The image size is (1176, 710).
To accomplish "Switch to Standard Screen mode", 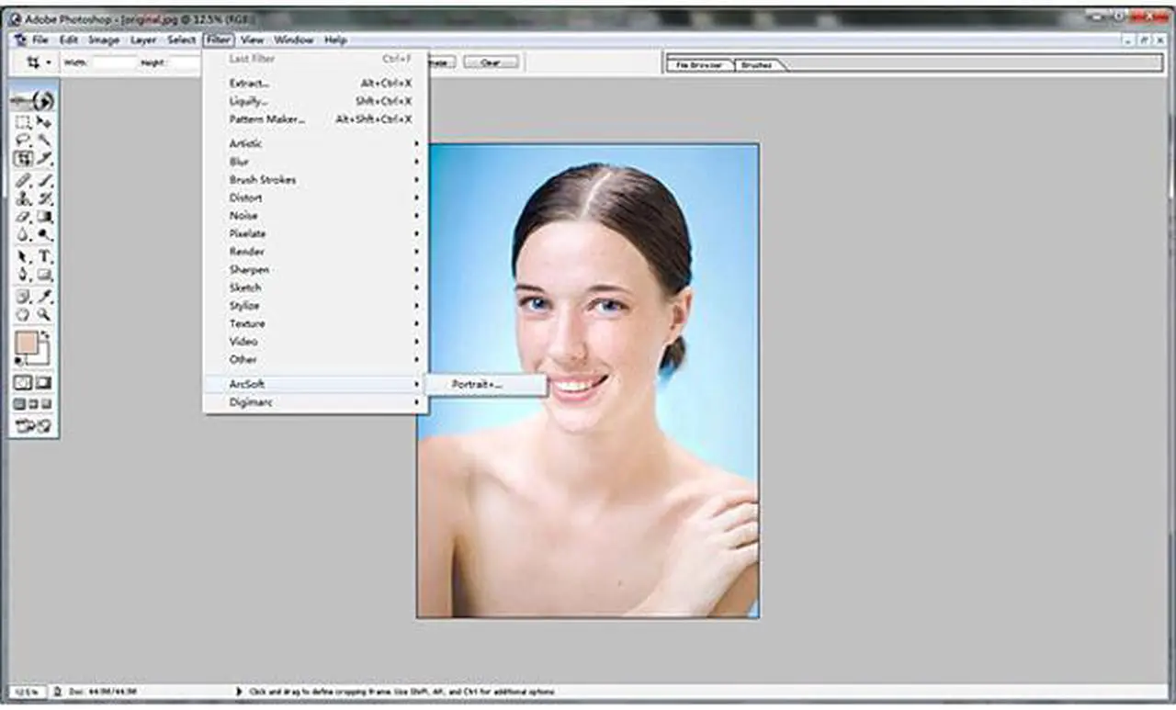I will point(19,404).
